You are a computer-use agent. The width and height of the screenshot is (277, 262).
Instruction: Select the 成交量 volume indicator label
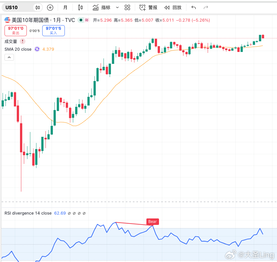coord(11,41)
